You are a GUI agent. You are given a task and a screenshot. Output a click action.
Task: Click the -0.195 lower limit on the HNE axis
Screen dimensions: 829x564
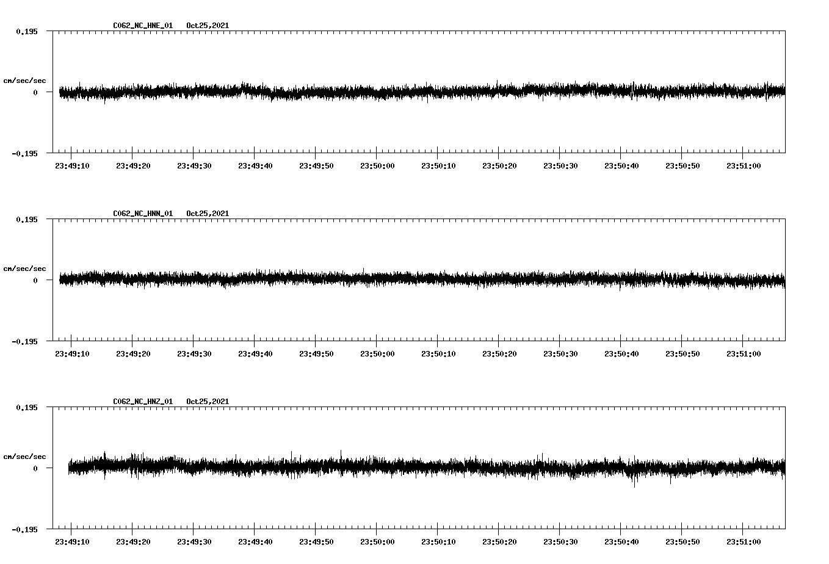click(x=24, y=153)
